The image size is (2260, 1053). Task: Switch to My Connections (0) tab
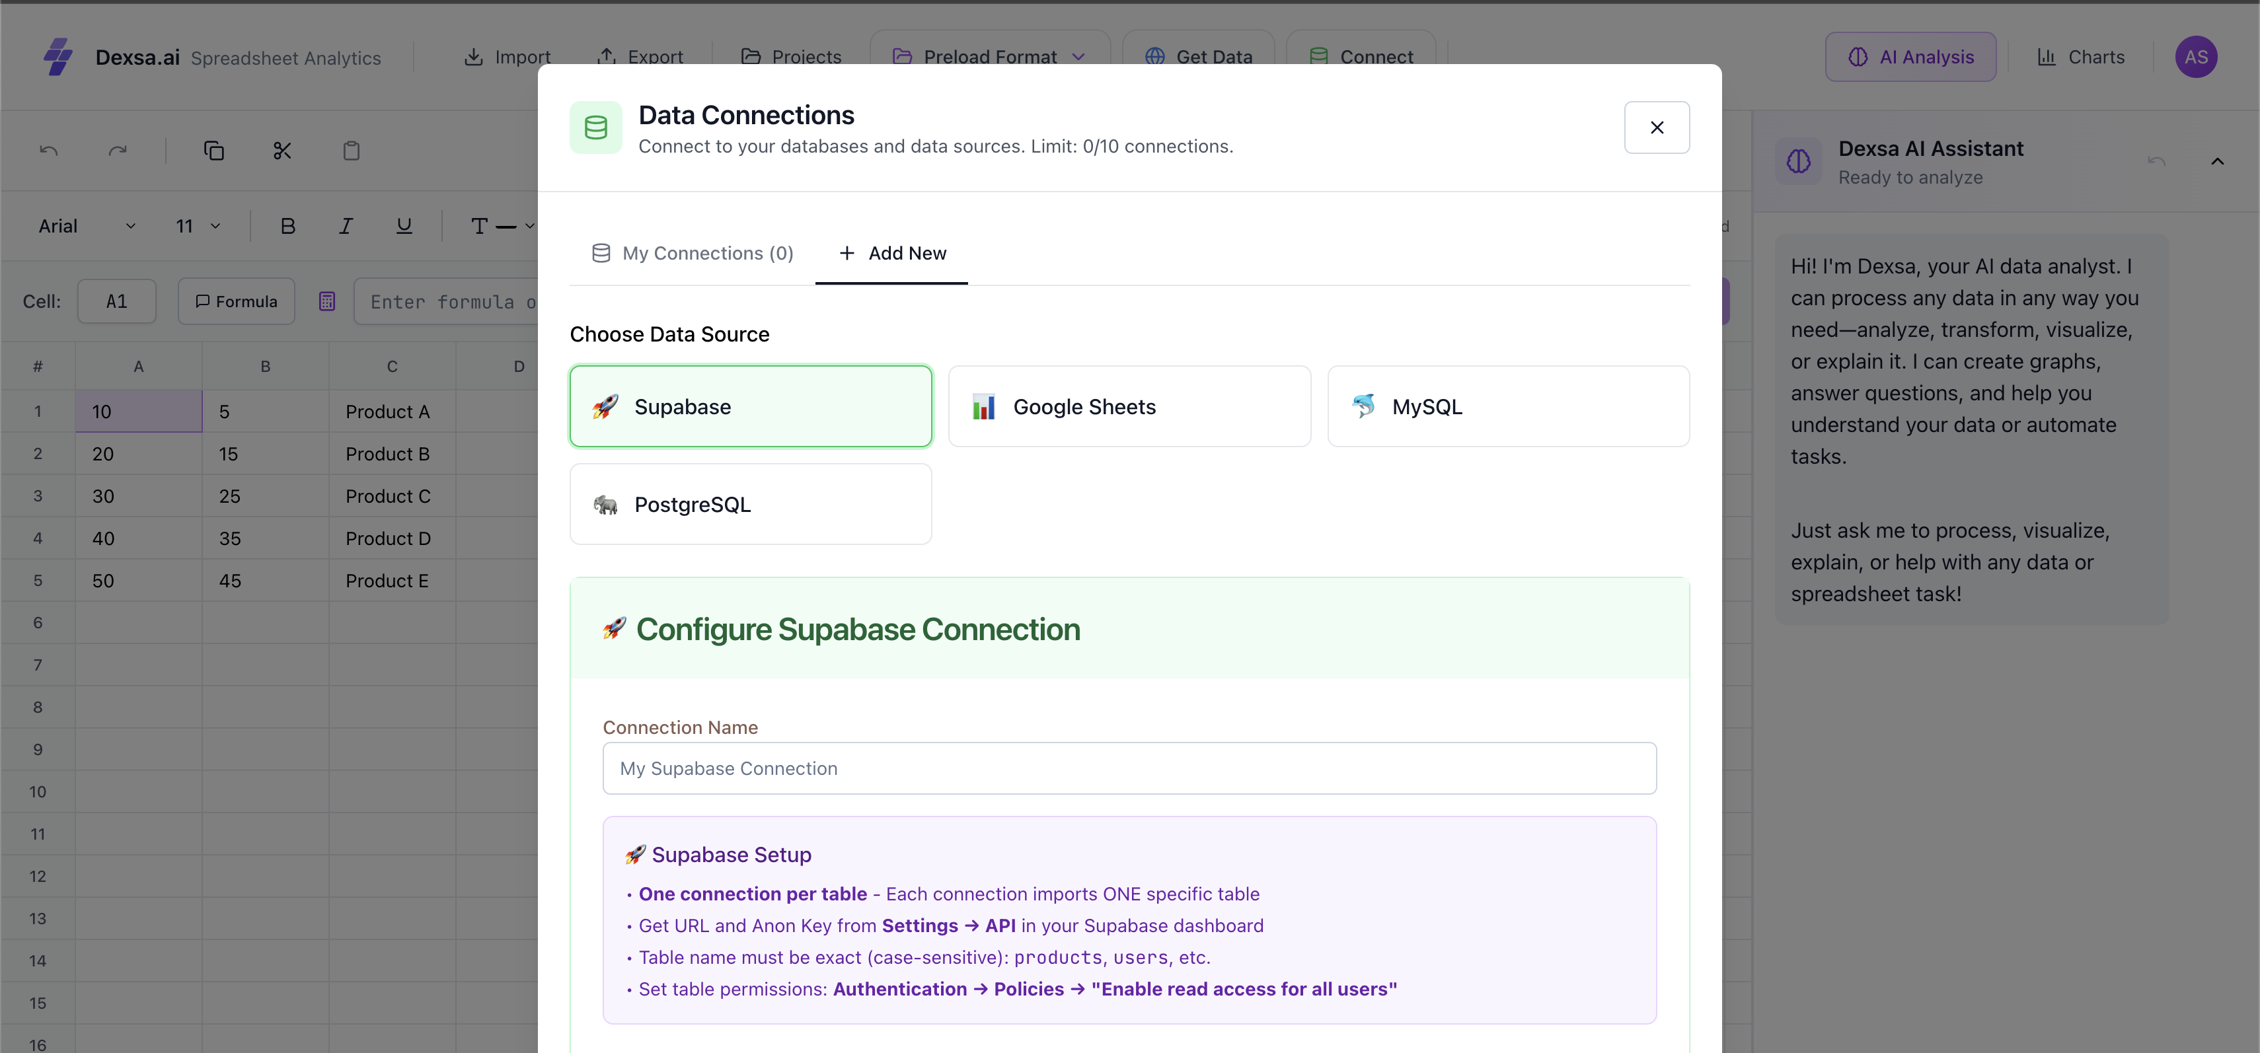[x=693, y=254]
